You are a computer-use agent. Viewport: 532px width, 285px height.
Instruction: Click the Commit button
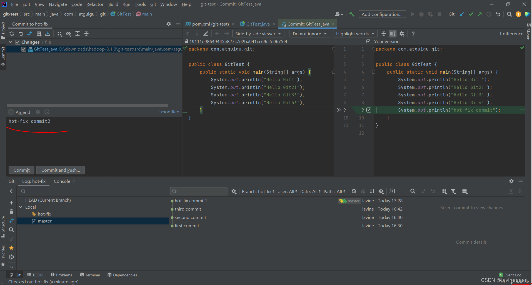click(x=22, y=170)
